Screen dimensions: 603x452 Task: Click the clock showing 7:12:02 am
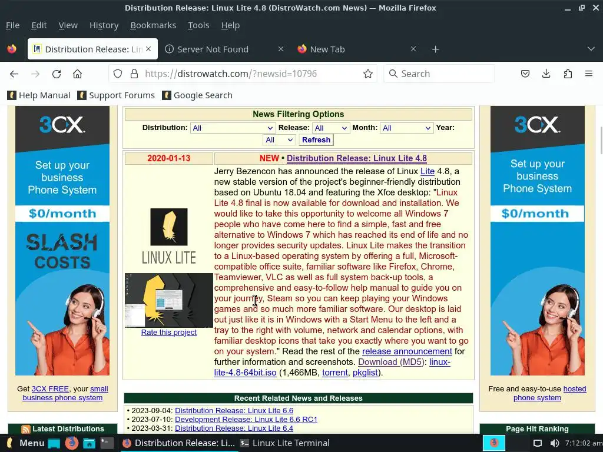click(x=584, y=443)
